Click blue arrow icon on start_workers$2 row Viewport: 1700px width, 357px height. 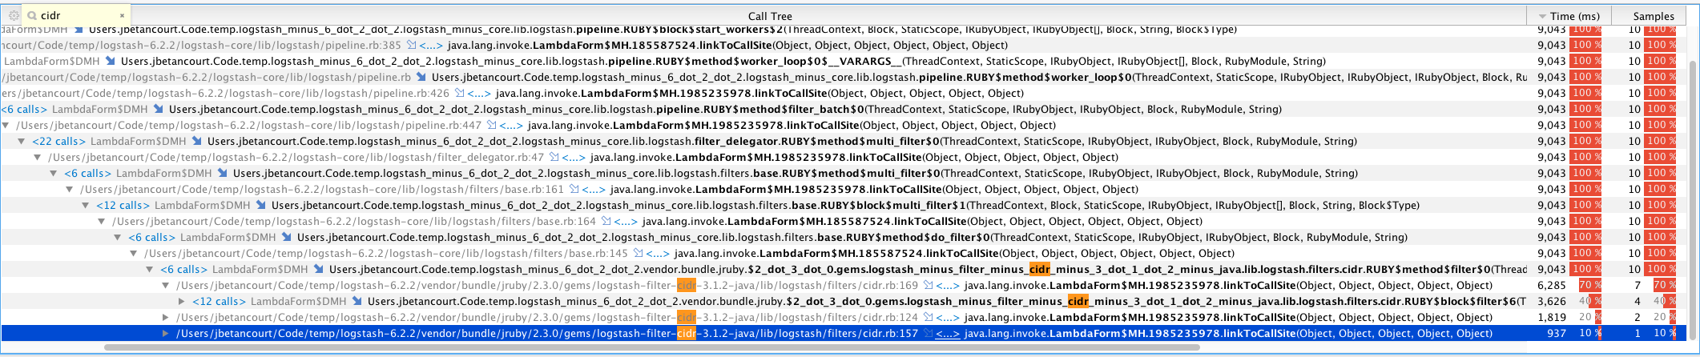point(79,30)
